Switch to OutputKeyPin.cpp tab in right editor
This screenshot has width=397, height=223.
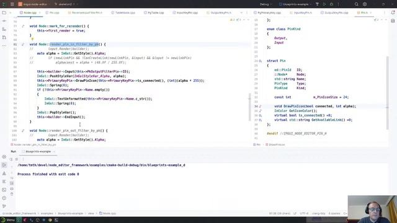[334, 12]
